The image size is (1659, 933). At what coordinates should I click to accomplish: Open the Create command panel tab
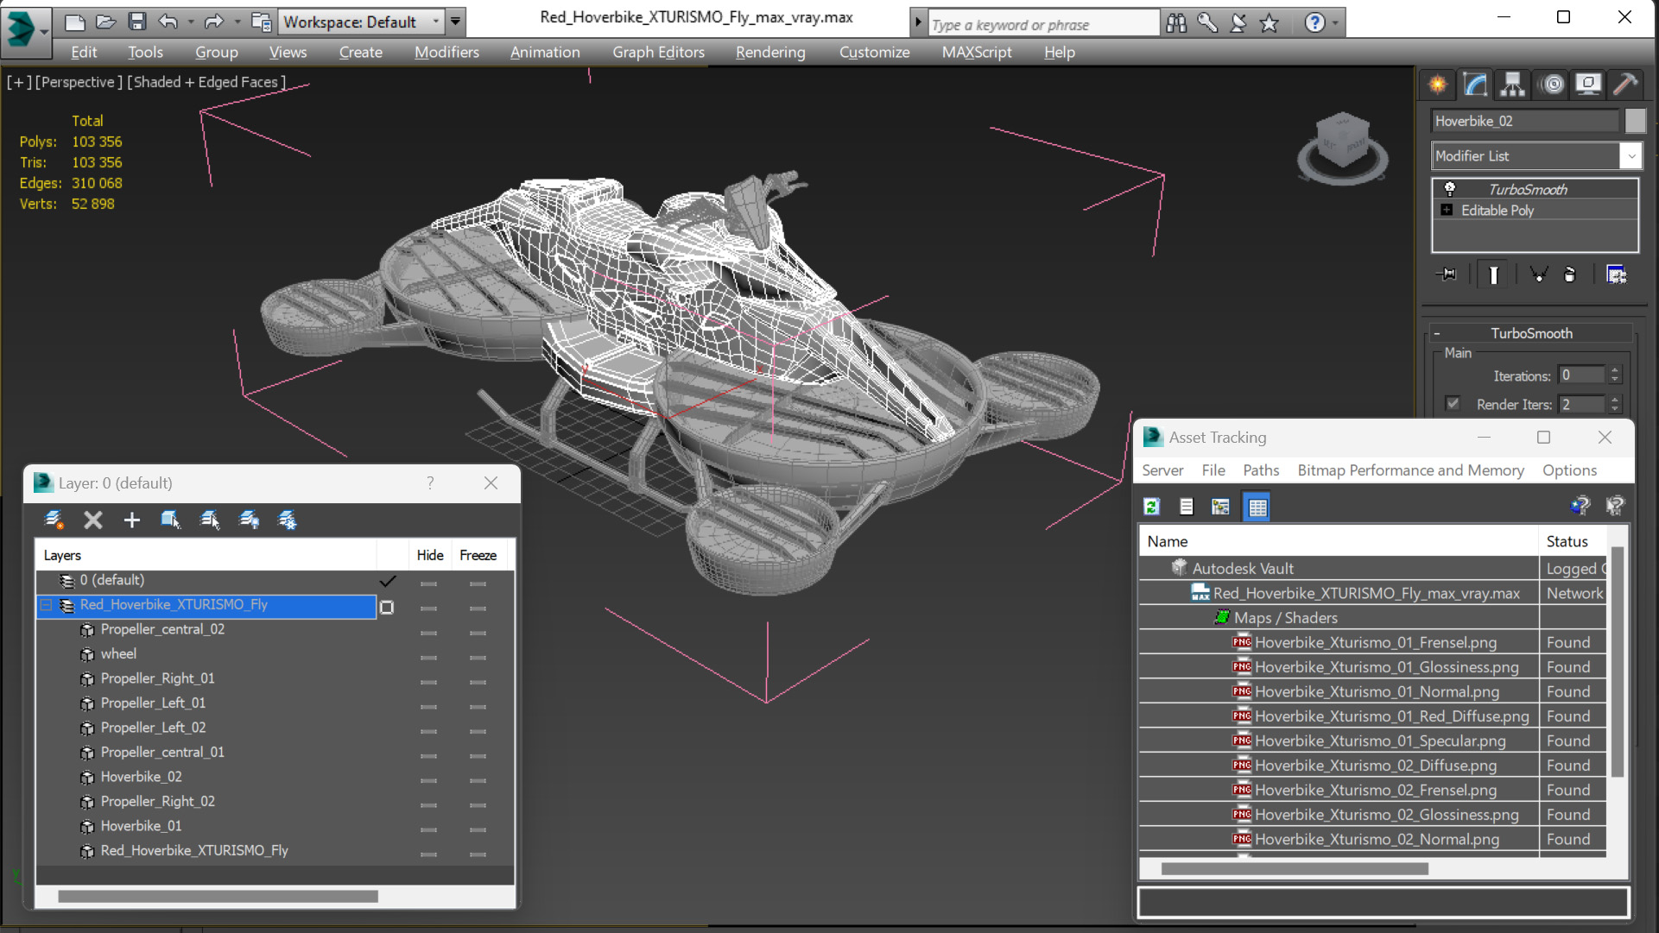[x=1438, y=85]
